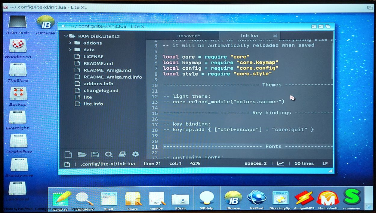Open the RAM Disk desktop icon
The width and height of the screenshot is (376, 213).
coord(17,24)
